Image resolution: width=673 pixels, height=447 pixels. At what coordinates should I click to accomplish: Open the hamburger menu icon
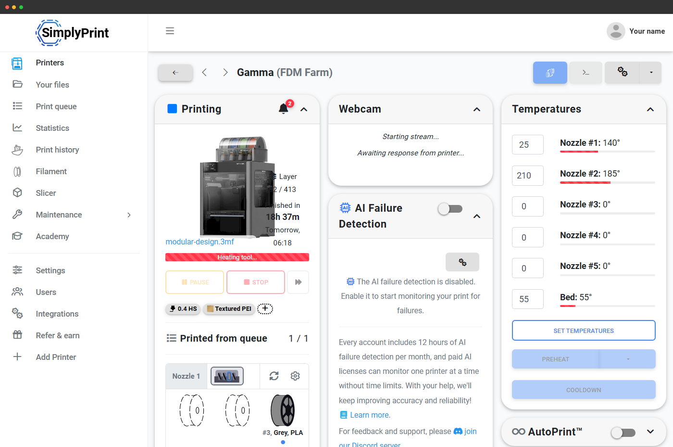click(x=170, y=31)
